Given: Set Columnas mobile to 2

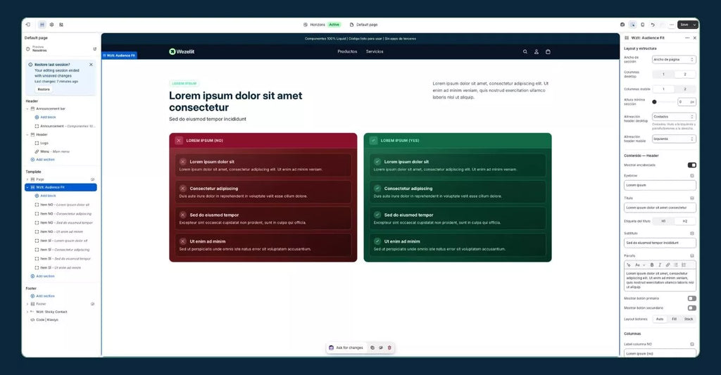Looking at the screenshot, I should 684,89.
